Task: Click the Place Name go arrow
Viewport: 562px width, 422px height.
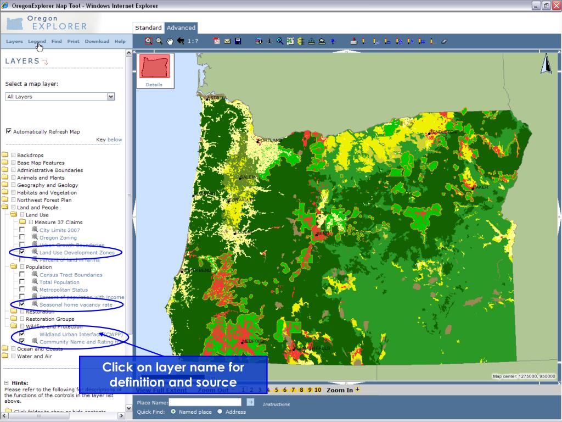Action: point(250,402)
